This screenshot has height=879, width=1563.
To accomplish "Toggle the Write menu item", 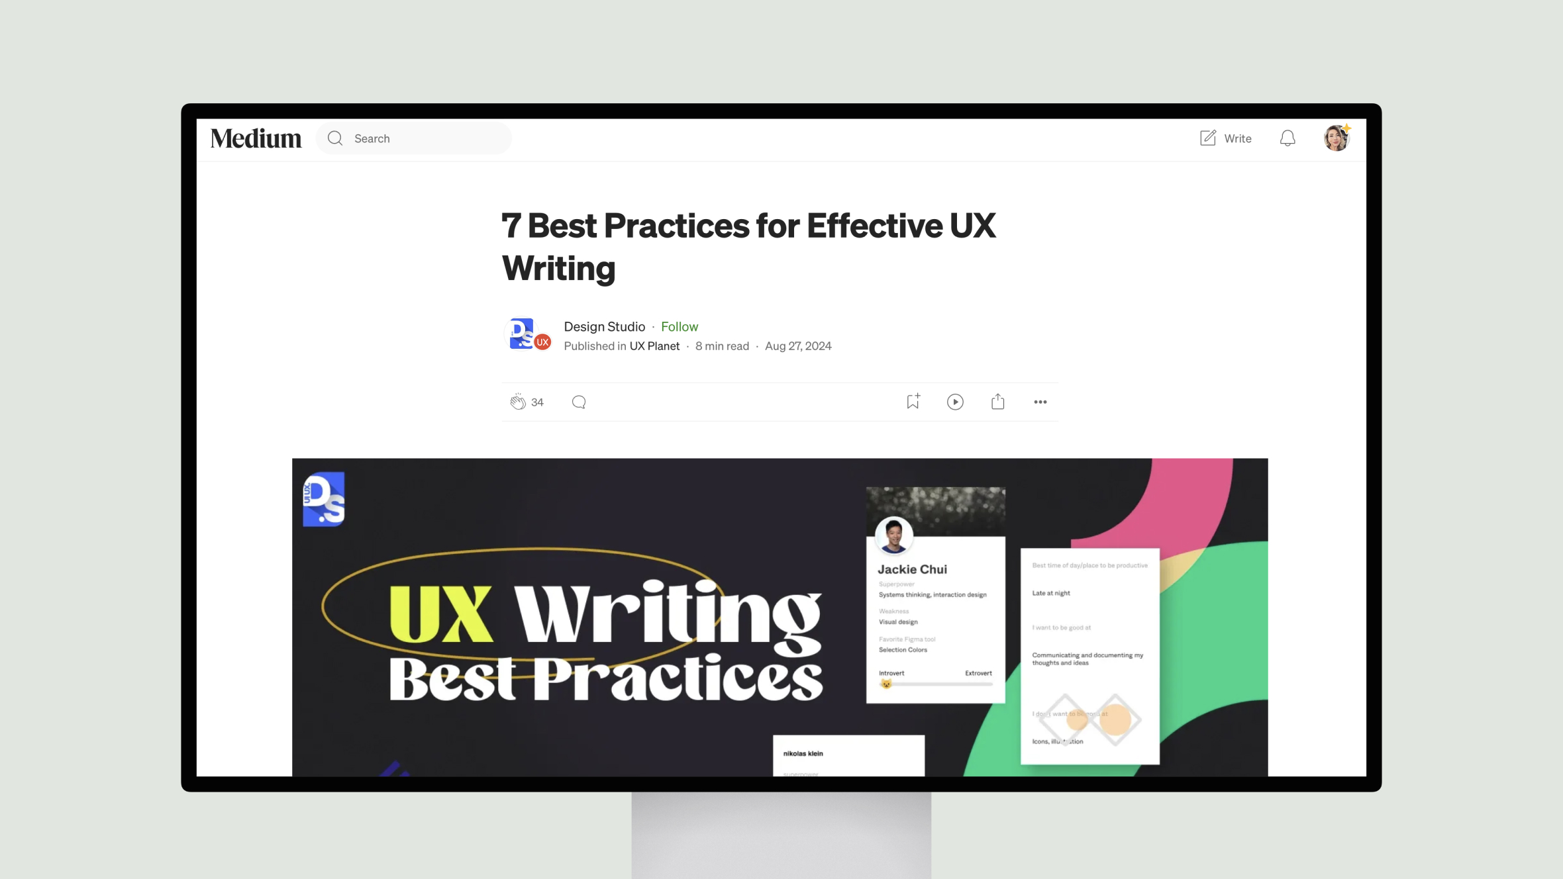I will [x=1226, y=138].
